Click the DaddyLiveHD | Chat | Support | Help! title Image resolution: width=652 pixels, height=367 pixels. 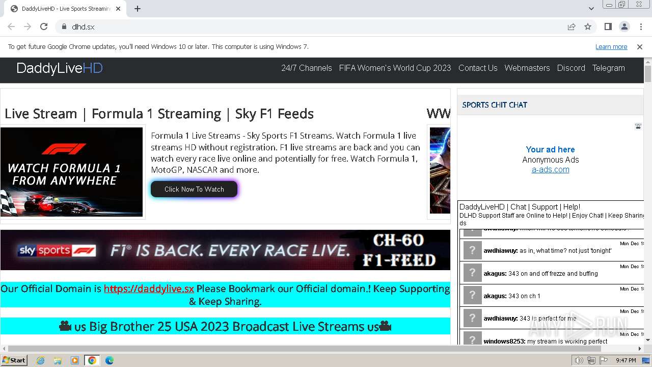coord(520,207)
